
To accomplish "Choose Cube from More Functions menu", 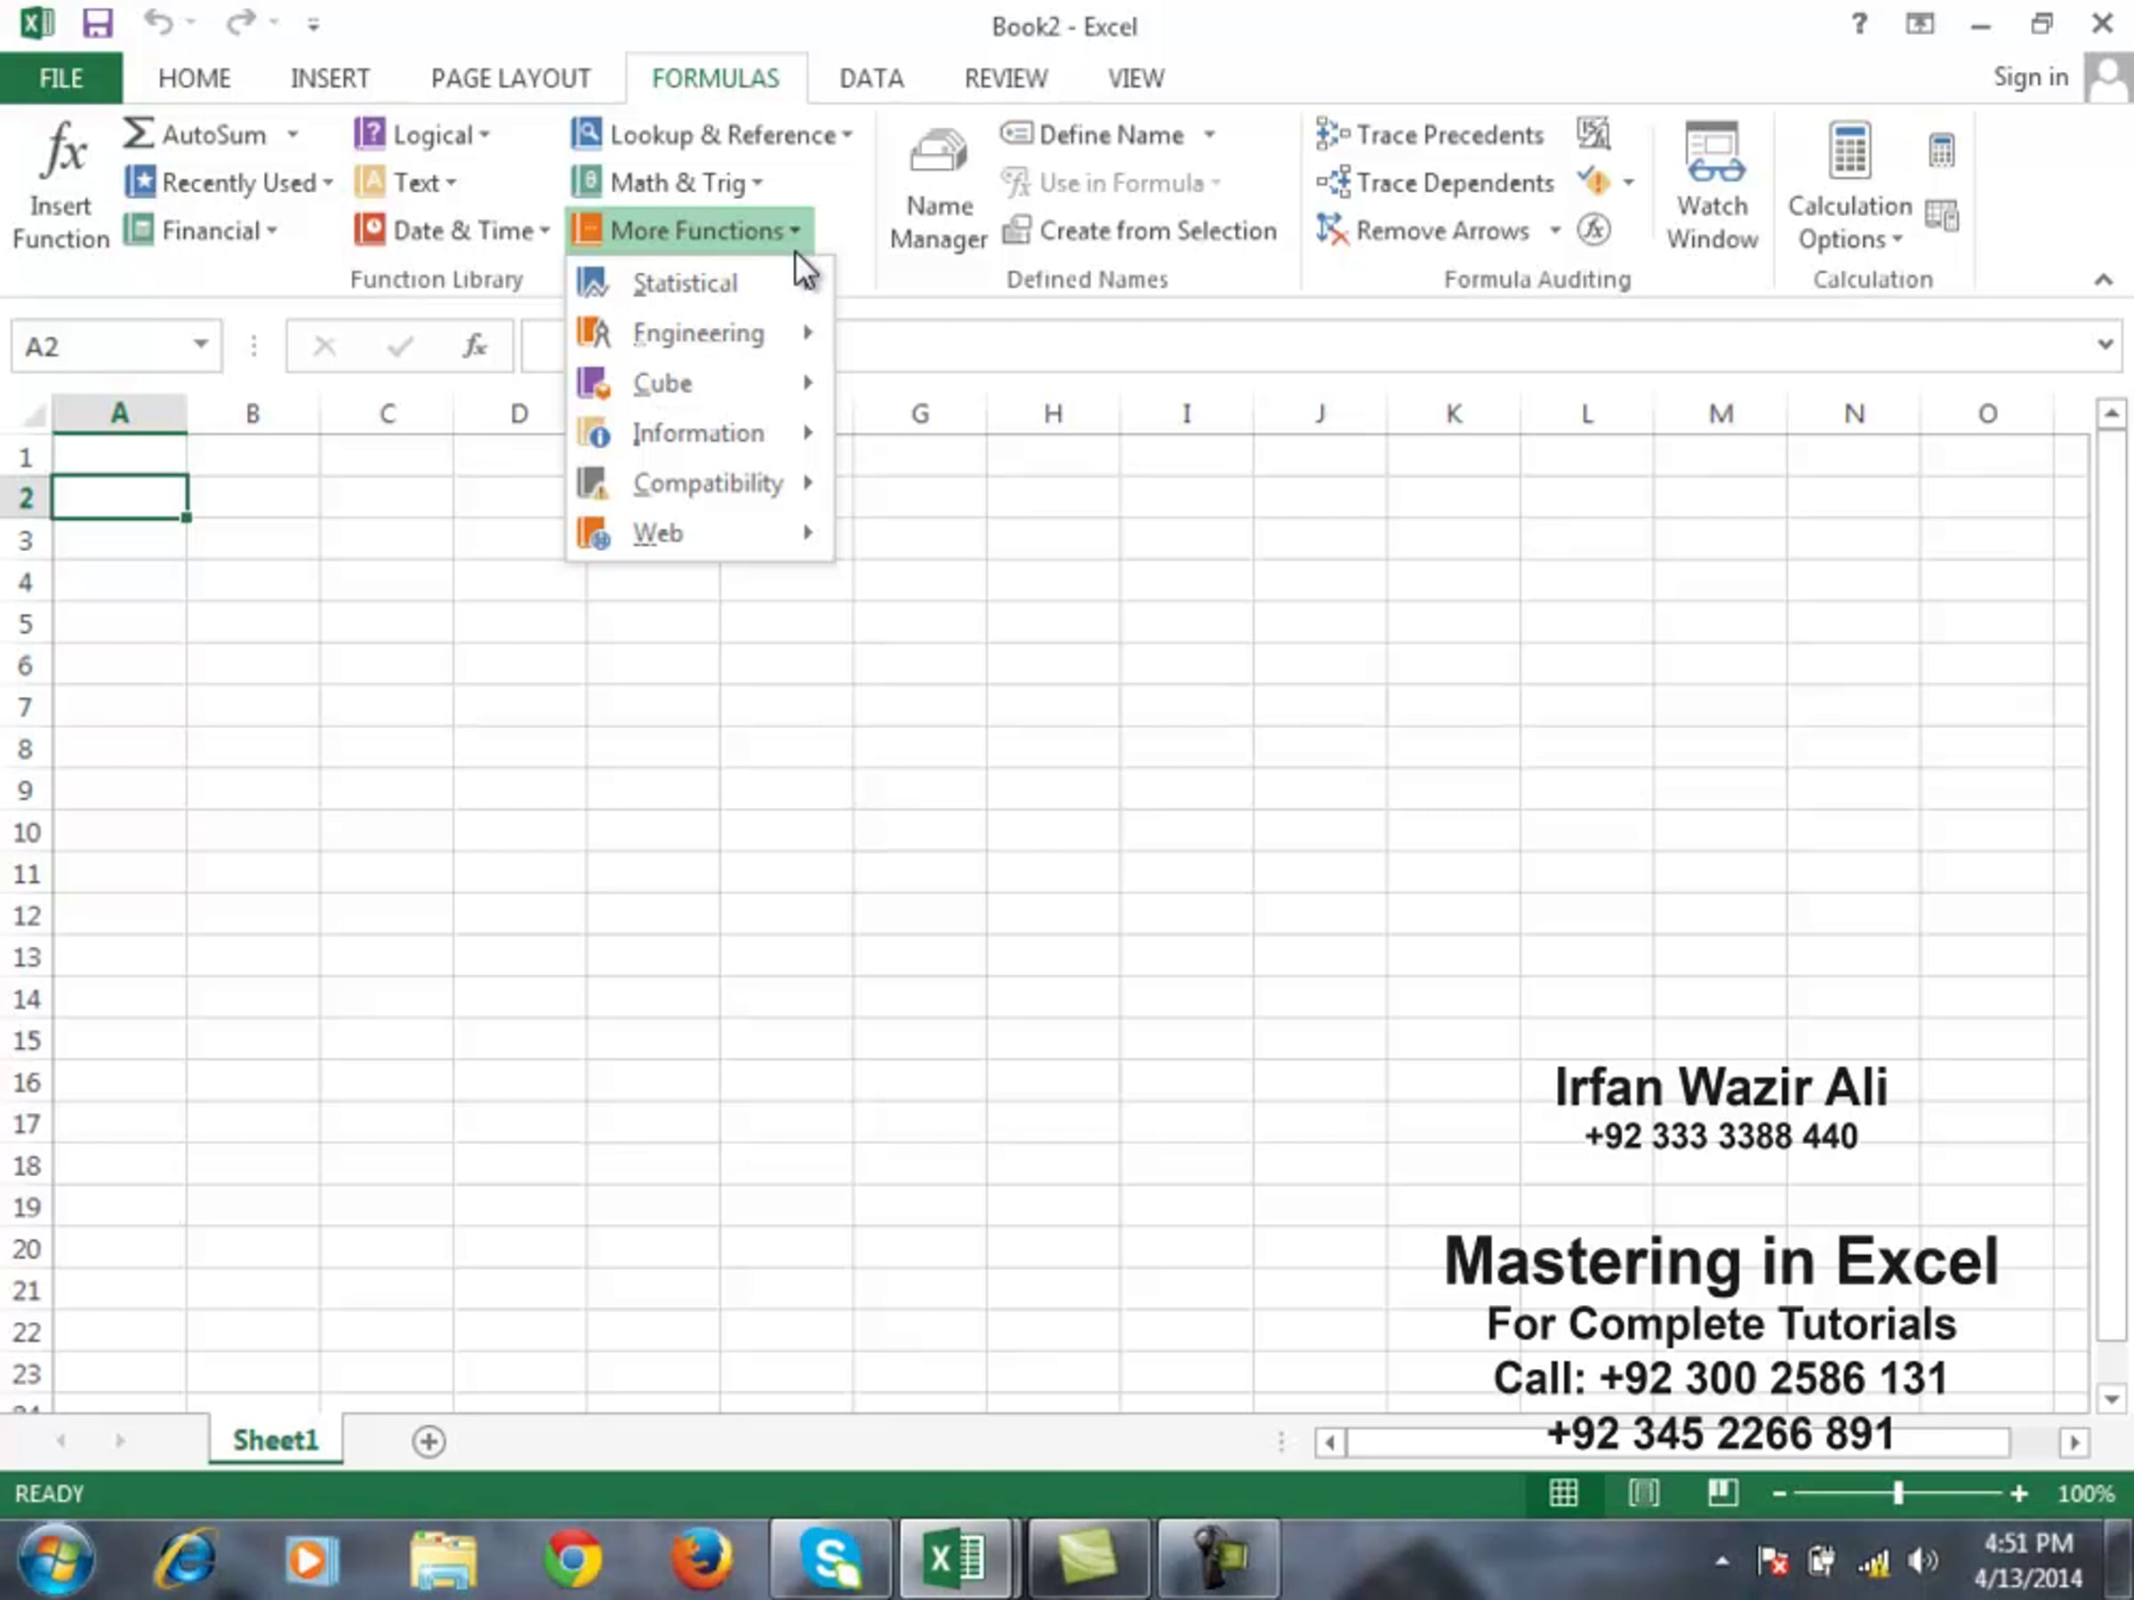I will [700, 384].
